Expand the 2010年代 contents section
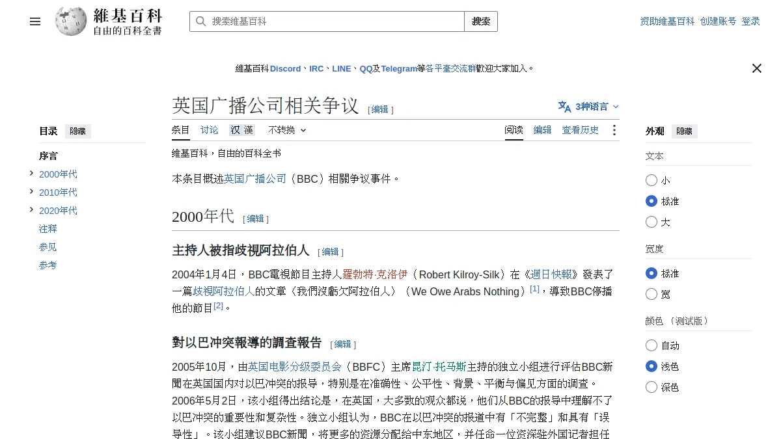Viewport: 781px width, 439px height. (31, 191)
